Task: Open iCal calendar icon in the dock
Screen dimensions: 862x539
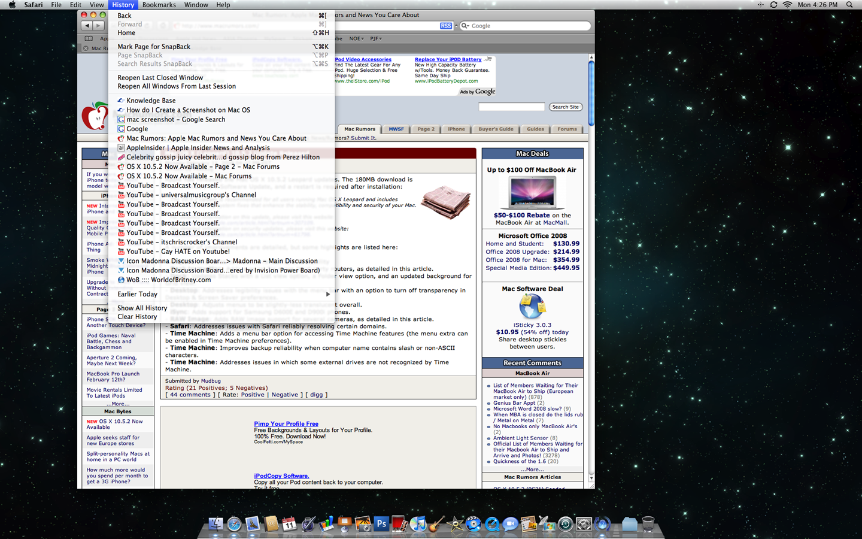Action: [x=289, y=524]
